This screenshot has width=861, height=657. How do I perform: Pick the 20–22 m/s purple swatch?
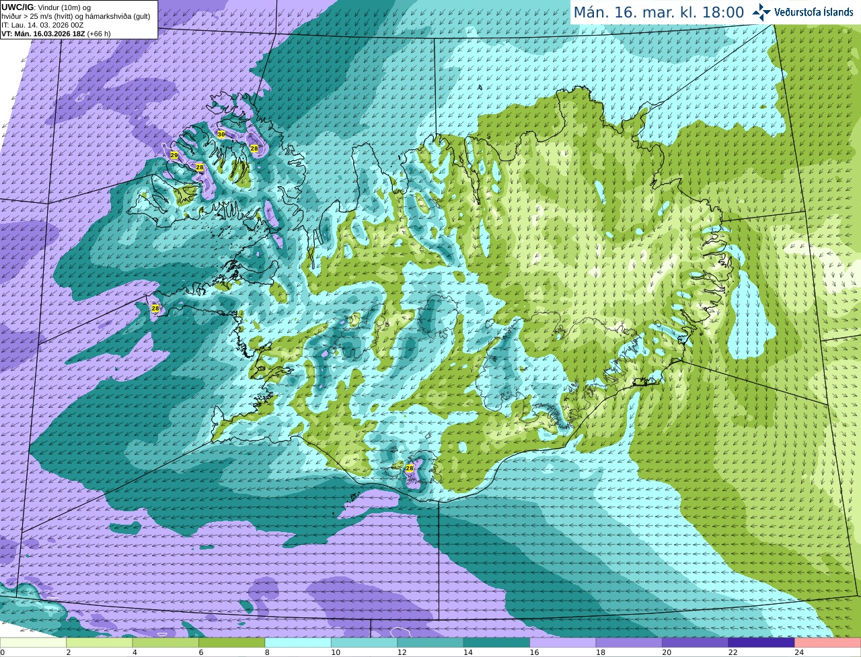[696, 643]
